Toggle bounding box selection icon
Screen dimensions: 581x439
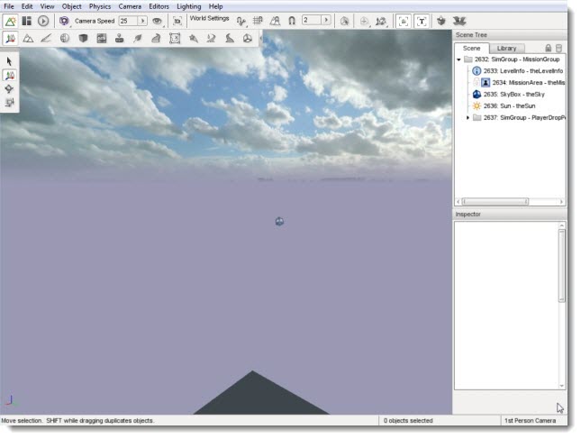tap(345, 21)
